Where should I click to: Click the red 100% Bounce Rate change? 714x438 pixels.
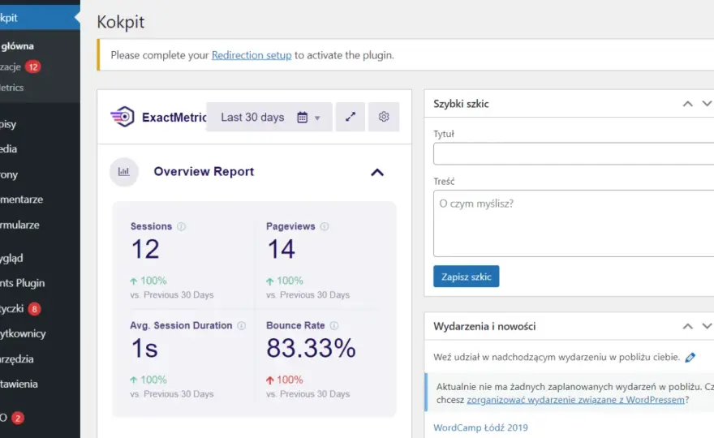[285, 380]
